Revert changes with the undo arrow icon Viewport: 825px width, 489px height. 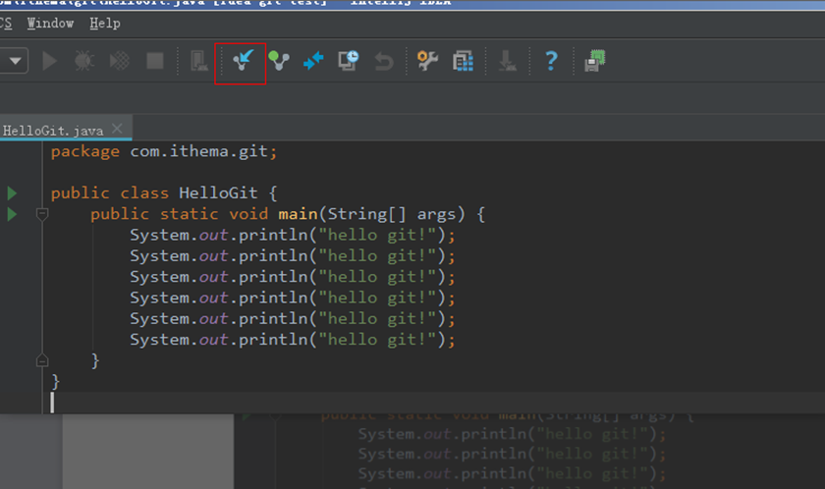pos(384,62)
